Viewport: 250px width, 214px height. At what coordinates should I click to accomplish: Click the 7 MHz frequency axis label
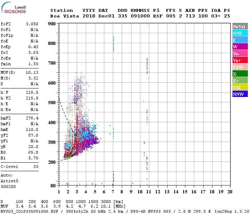pyautogui.click(x=113, y=192)
